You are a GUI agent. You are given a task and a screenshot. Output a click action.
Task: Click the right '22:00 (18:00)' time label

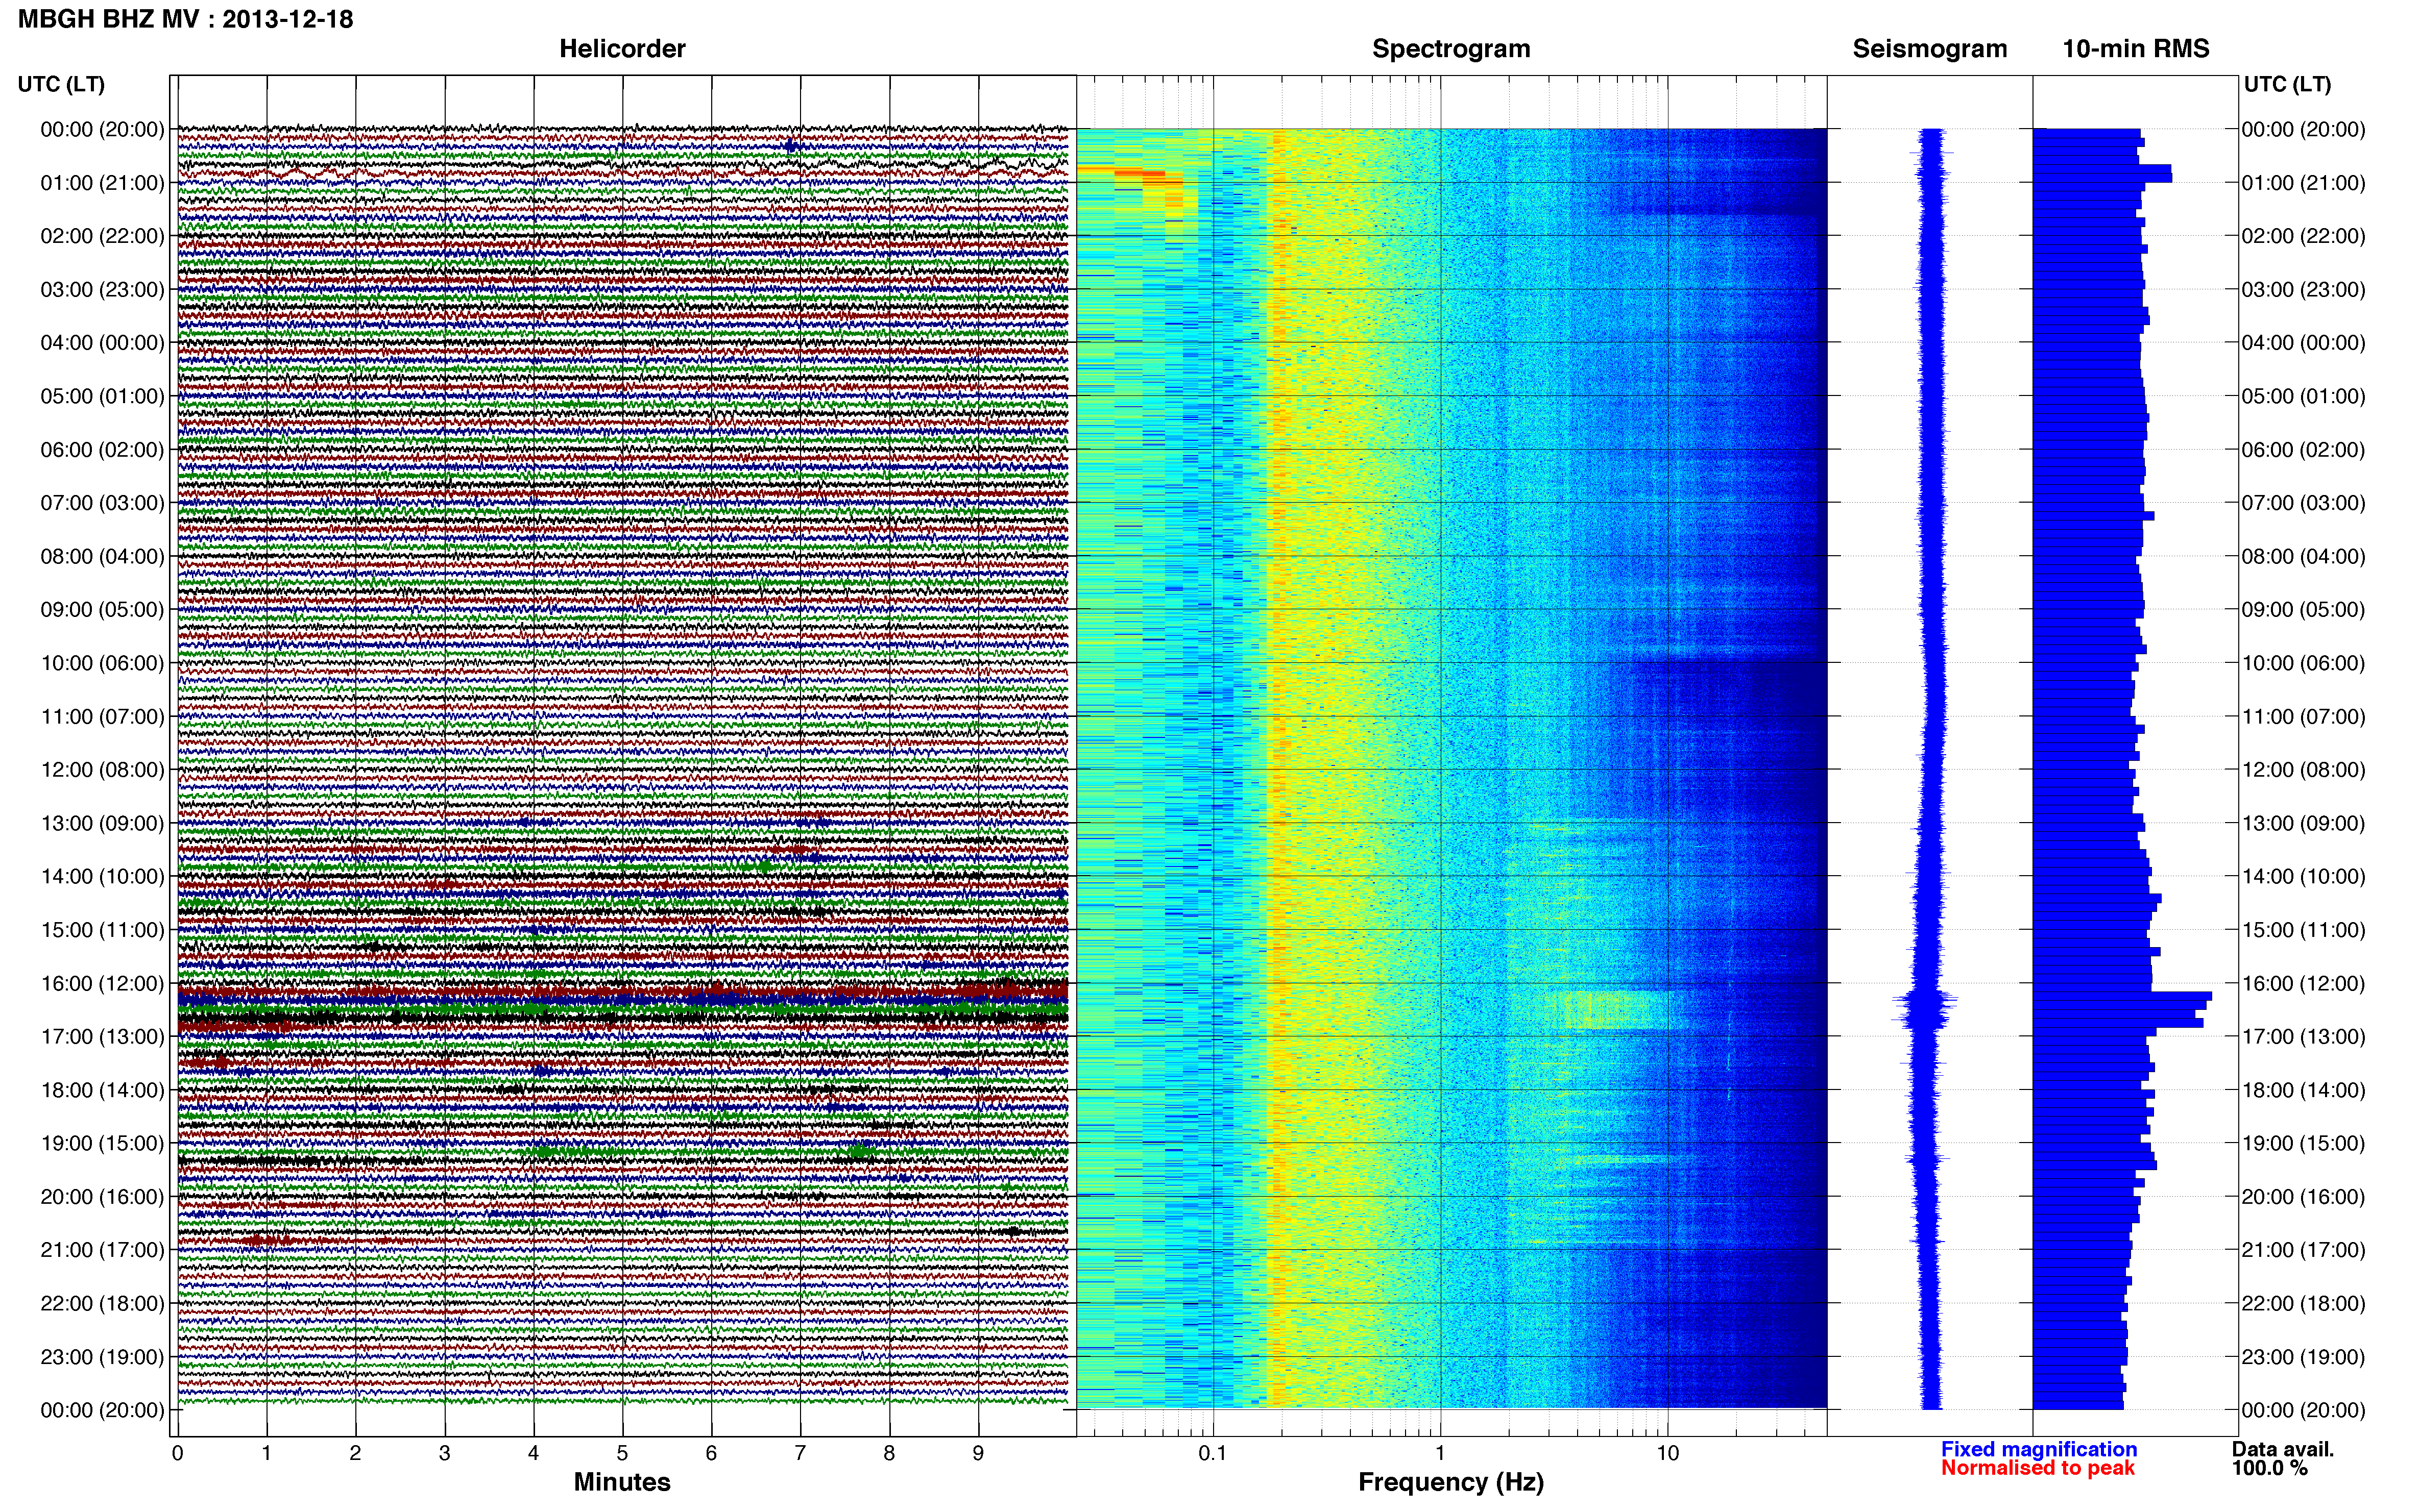(2303, 1304)
